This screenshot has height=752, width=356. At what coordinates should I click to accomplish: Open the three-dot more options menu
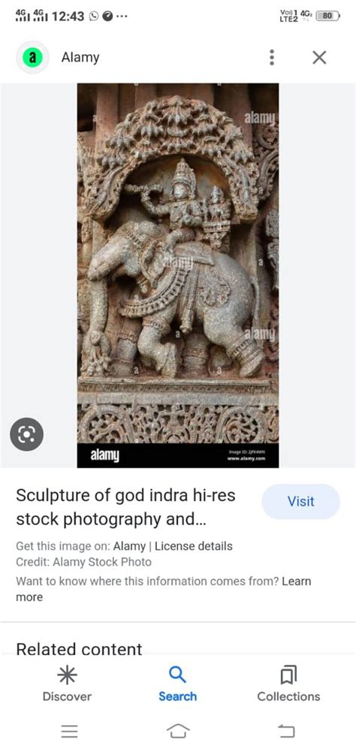[272, 58]
